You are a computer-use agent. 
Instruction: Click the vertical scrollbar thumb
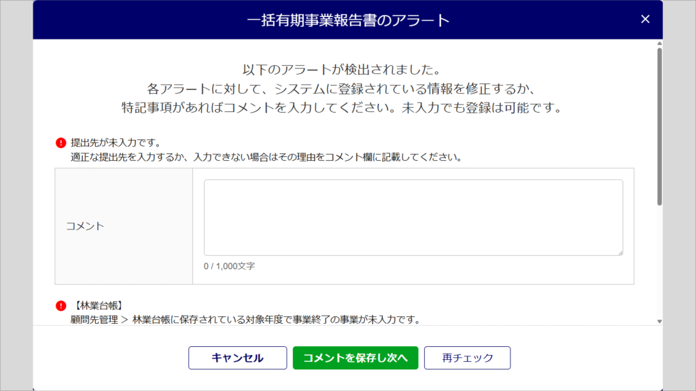pos(659,126)
